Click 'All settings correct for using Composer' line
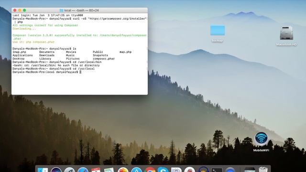The image size is (306, 172). click(45, 25)
